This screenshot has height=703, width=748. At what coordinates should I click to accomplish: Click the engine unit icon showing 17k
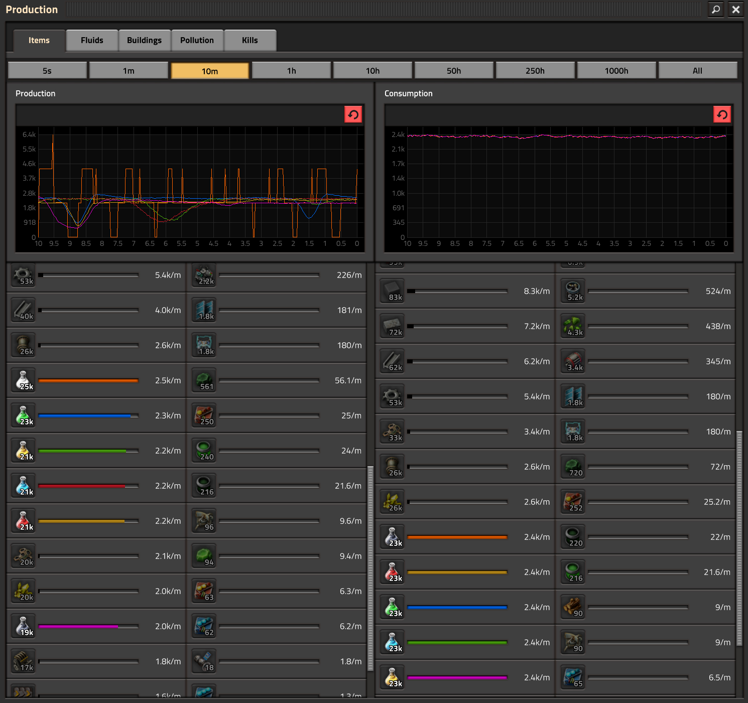24,661
